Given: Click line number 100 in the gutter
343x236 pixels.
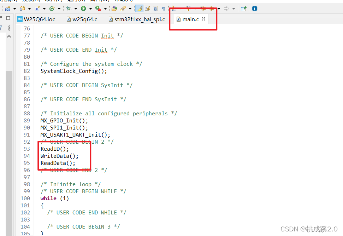Looking at the screenshot, I should point(25,198).
